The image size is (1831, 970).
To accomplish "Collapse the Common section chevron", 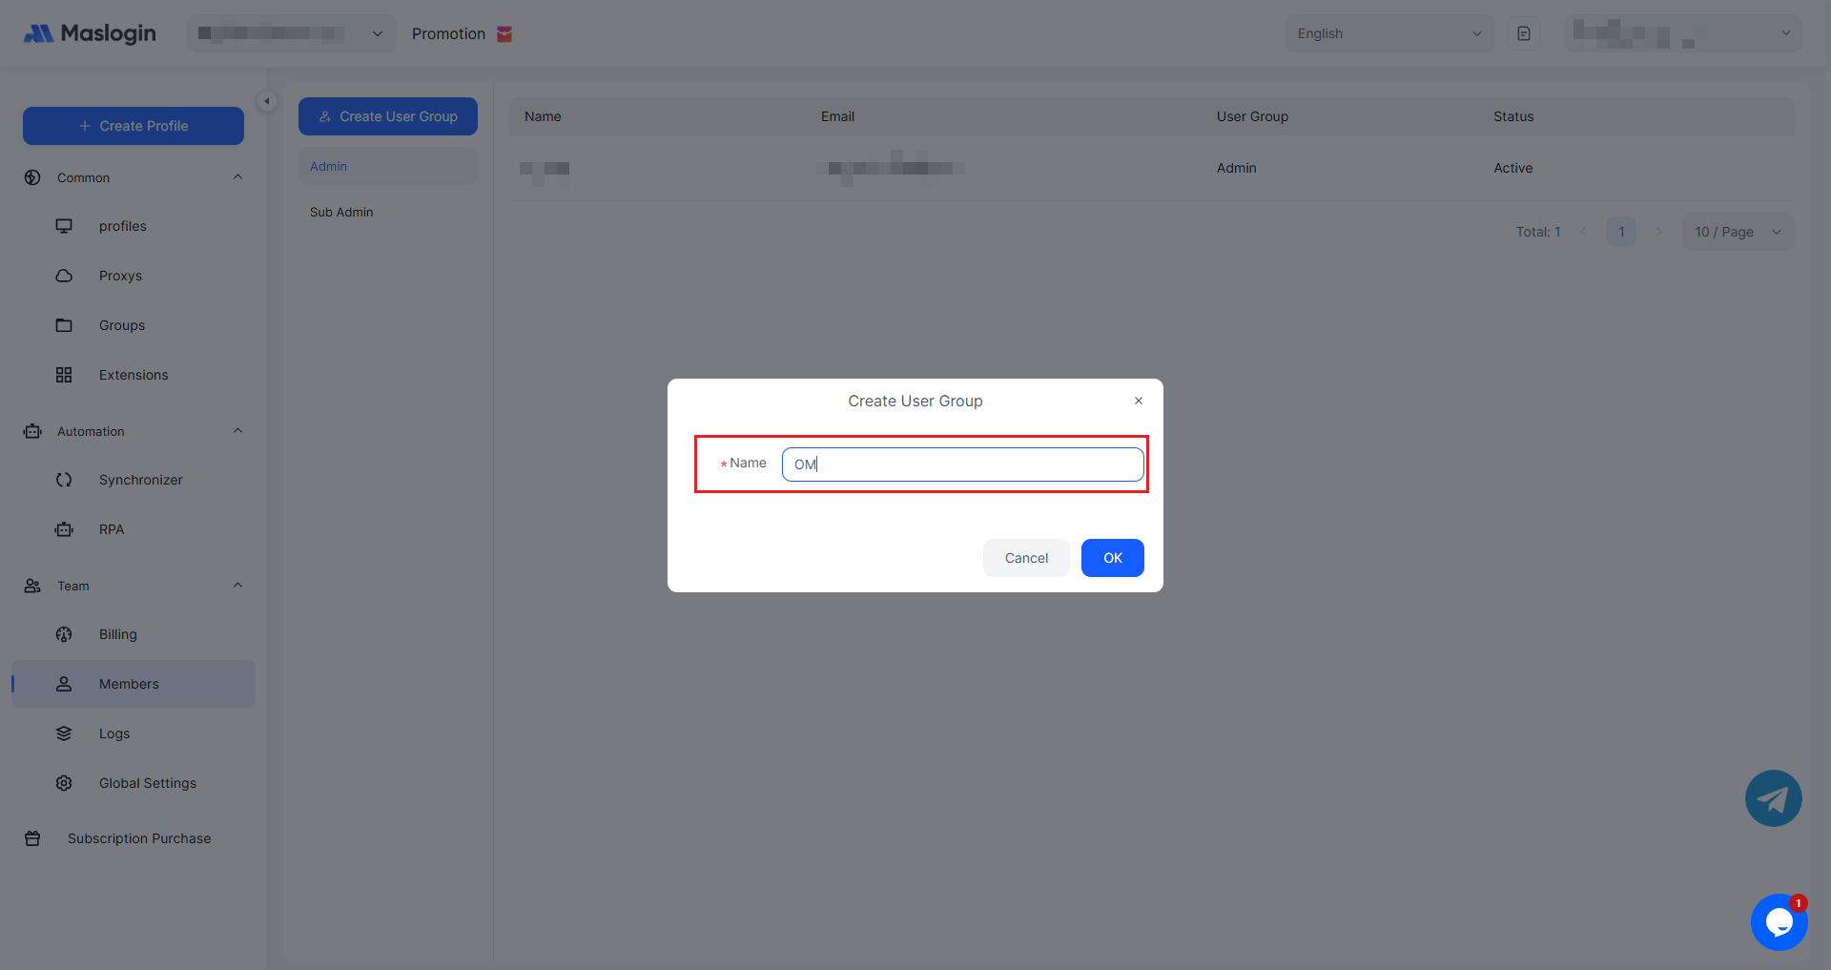I will point(237,177).
